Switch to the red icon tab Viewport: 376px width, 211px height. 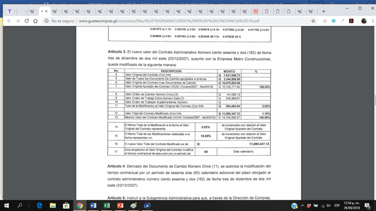pyautogui.click(x=256, y=11)
